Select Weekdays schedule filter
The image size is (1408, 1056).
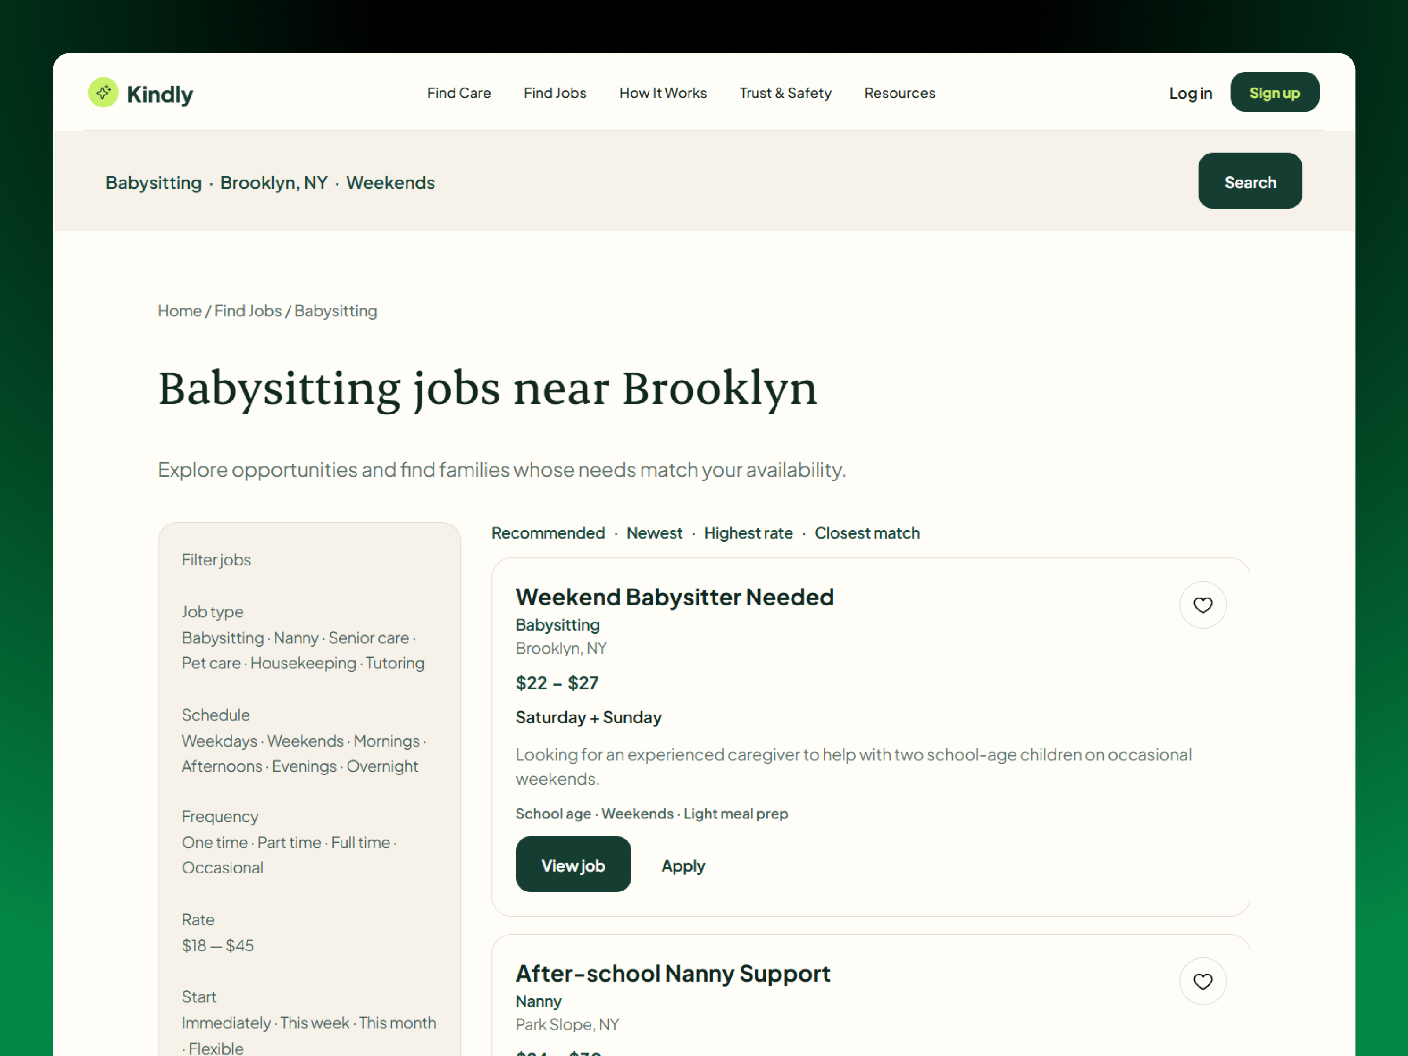(x=219, y=741)
